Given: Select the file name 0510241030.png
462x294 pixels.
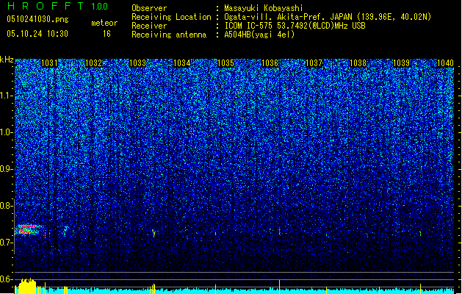Looking at the screenshot, I should (x=37, y=19).
